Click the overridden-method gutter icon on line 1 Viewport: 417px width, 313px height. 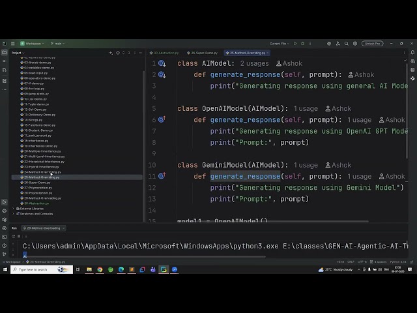[162, 63]
